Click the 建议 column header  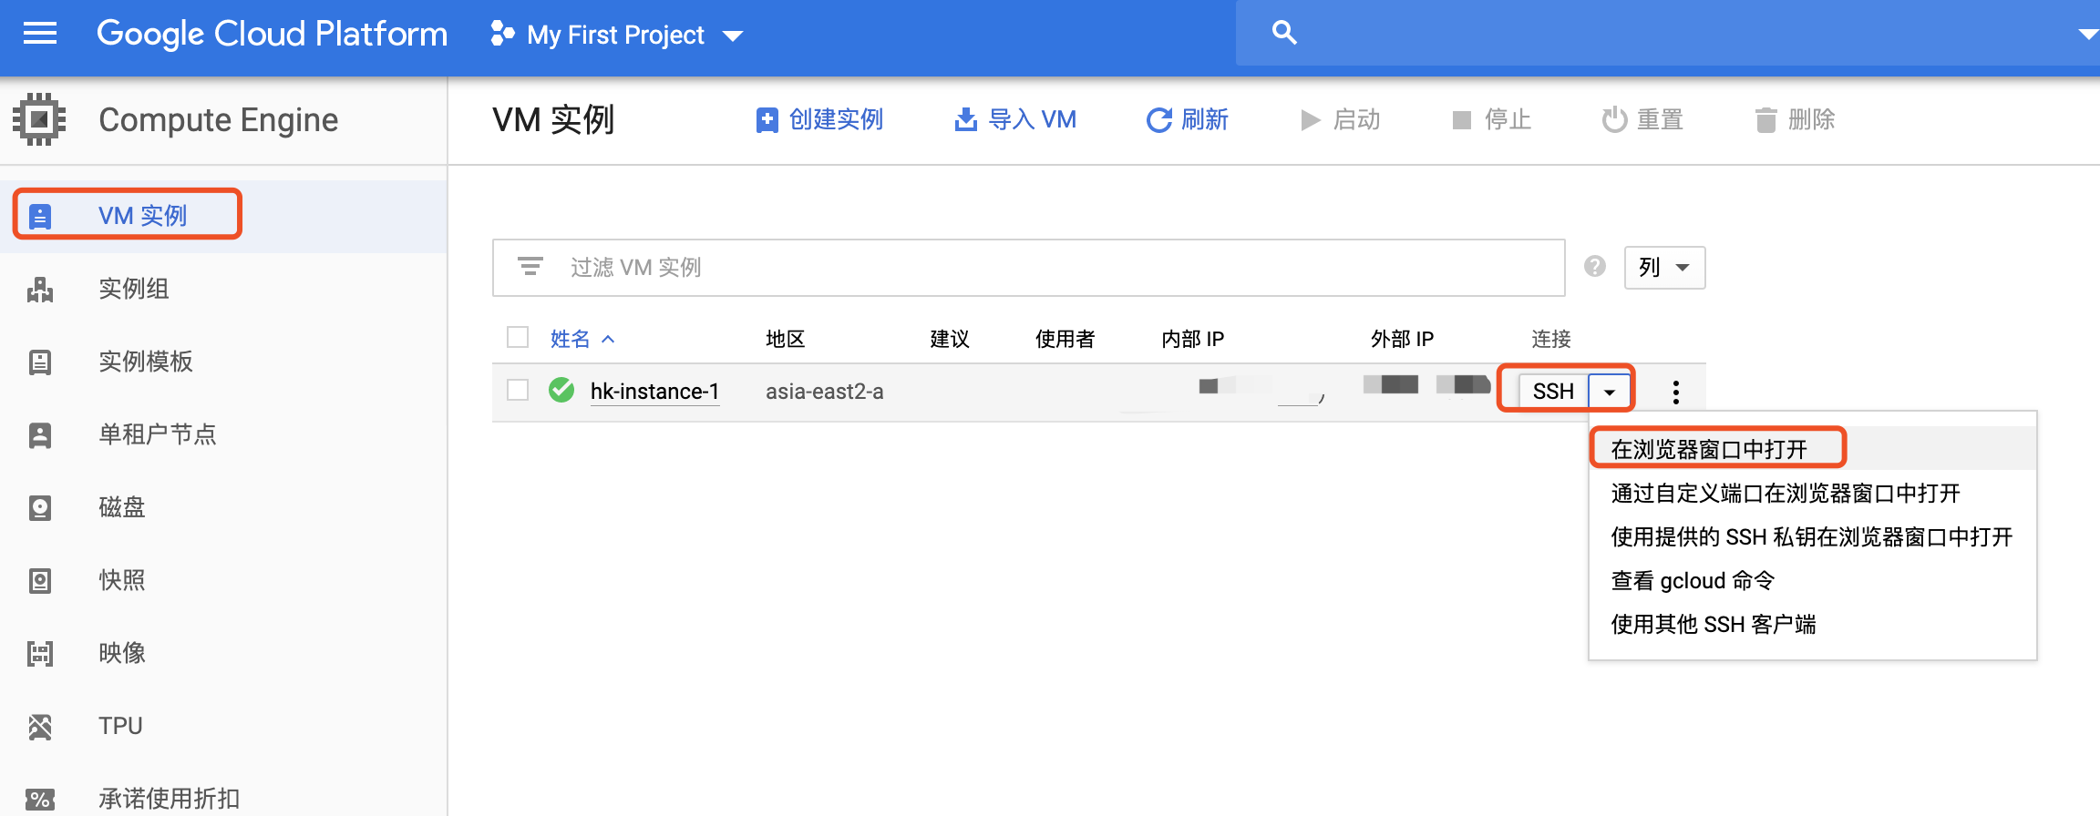pyautogui.click(x=950, y=339)
